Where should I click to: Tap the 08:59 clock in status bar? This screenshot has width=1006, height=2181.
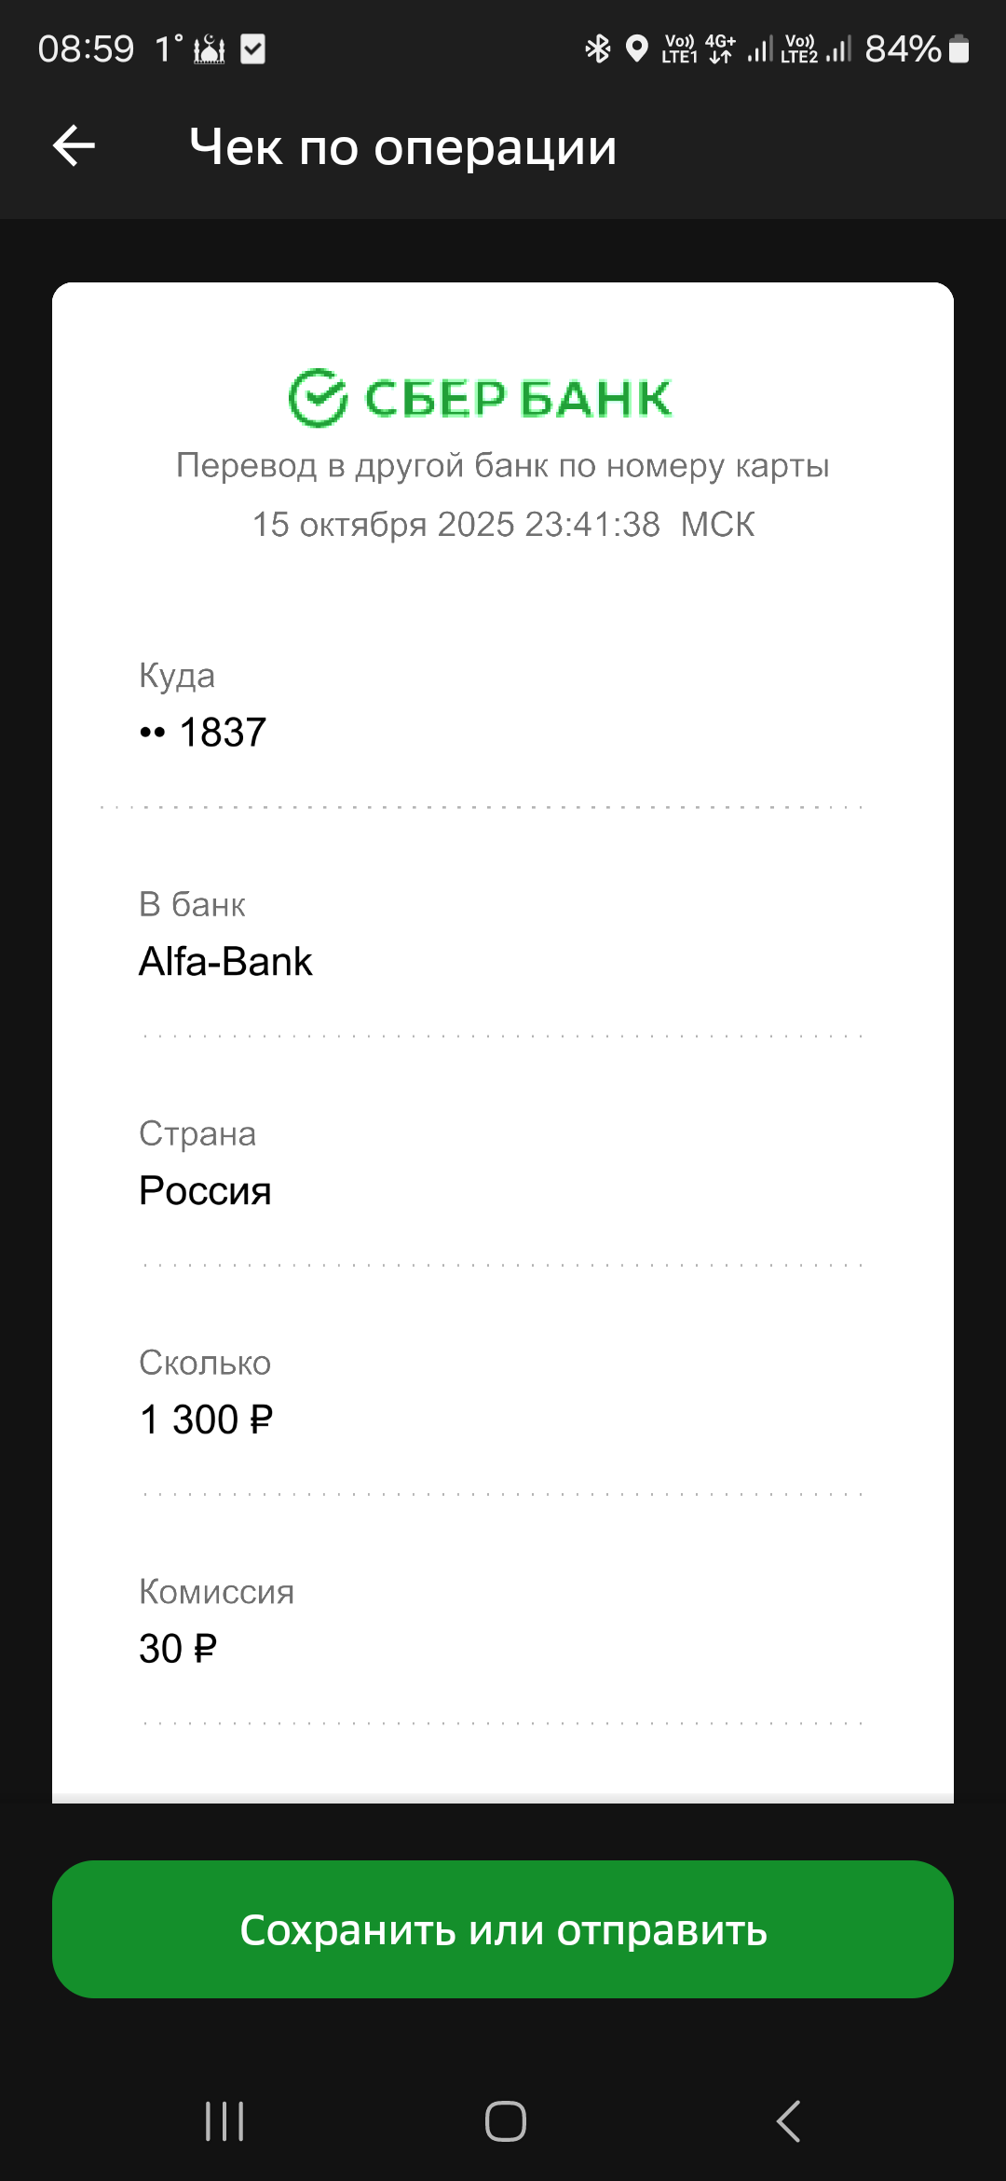coord(86,49)
